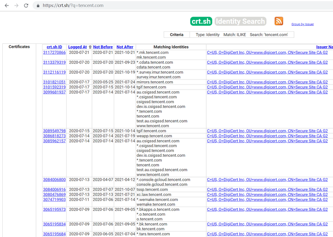Image resolution: width=333 pixels, height=237 pixels.
Task: Open certificate ID 3101592319
Action: click(55, 87)
